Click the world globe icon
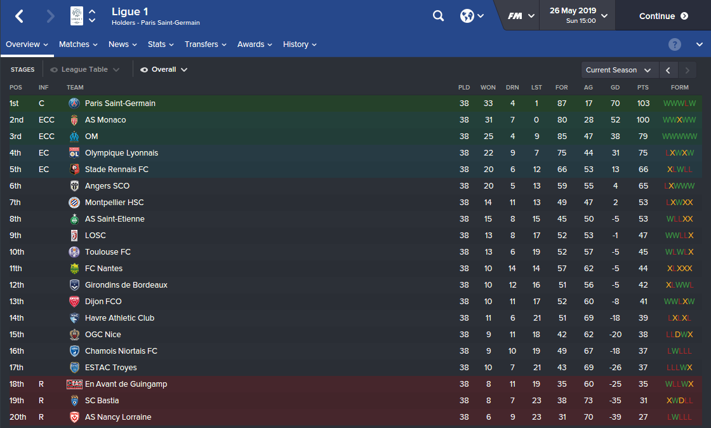711x428 pixels. 467,16
